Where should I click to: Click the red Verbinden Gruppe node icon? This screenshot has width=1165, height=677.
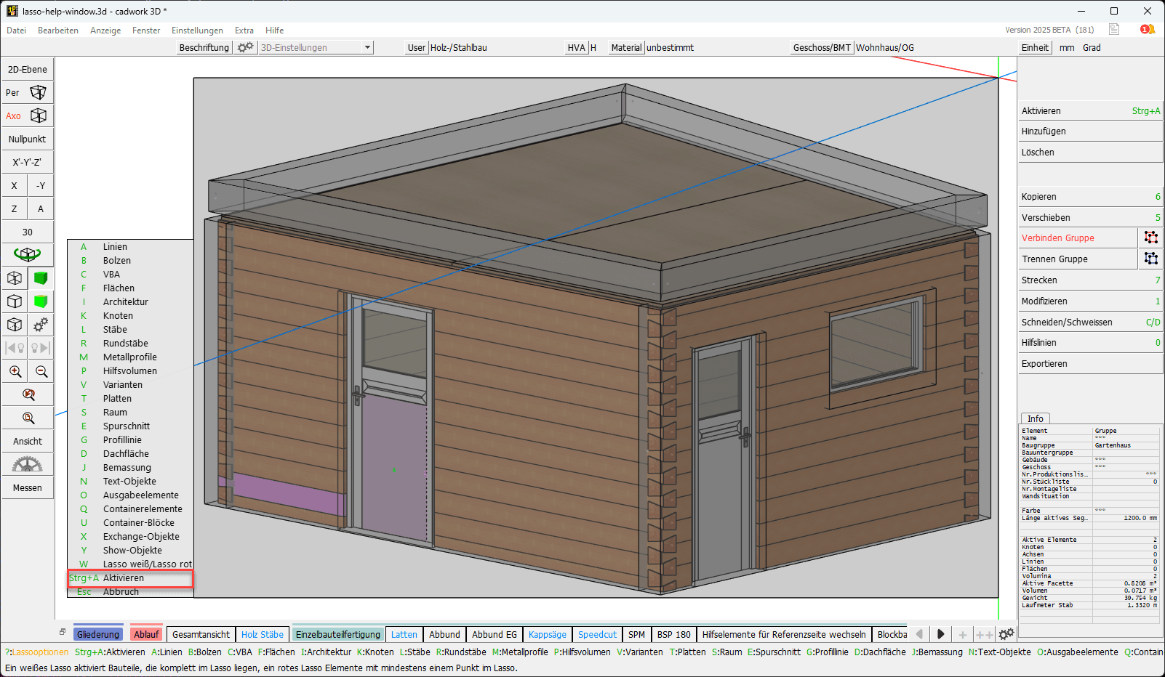(x=1150, y=238)
